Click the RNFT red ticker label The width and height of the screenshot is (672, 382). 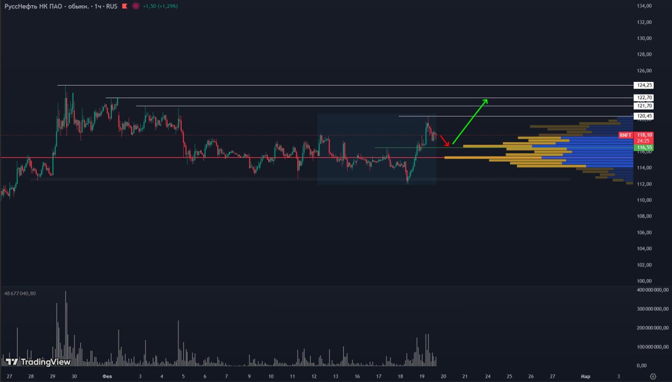pyautogui.click(x=625, y=135)
